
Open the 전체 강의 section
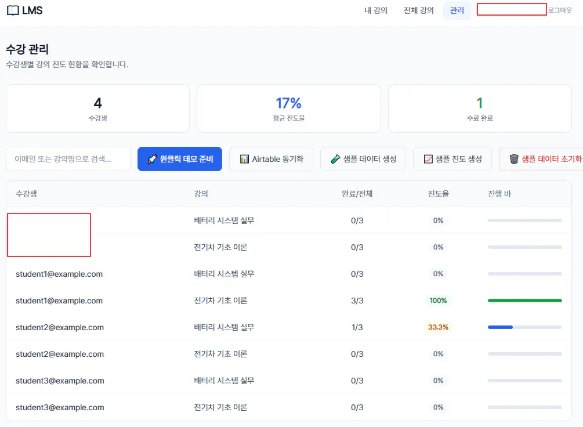click(x=418, y=10)
